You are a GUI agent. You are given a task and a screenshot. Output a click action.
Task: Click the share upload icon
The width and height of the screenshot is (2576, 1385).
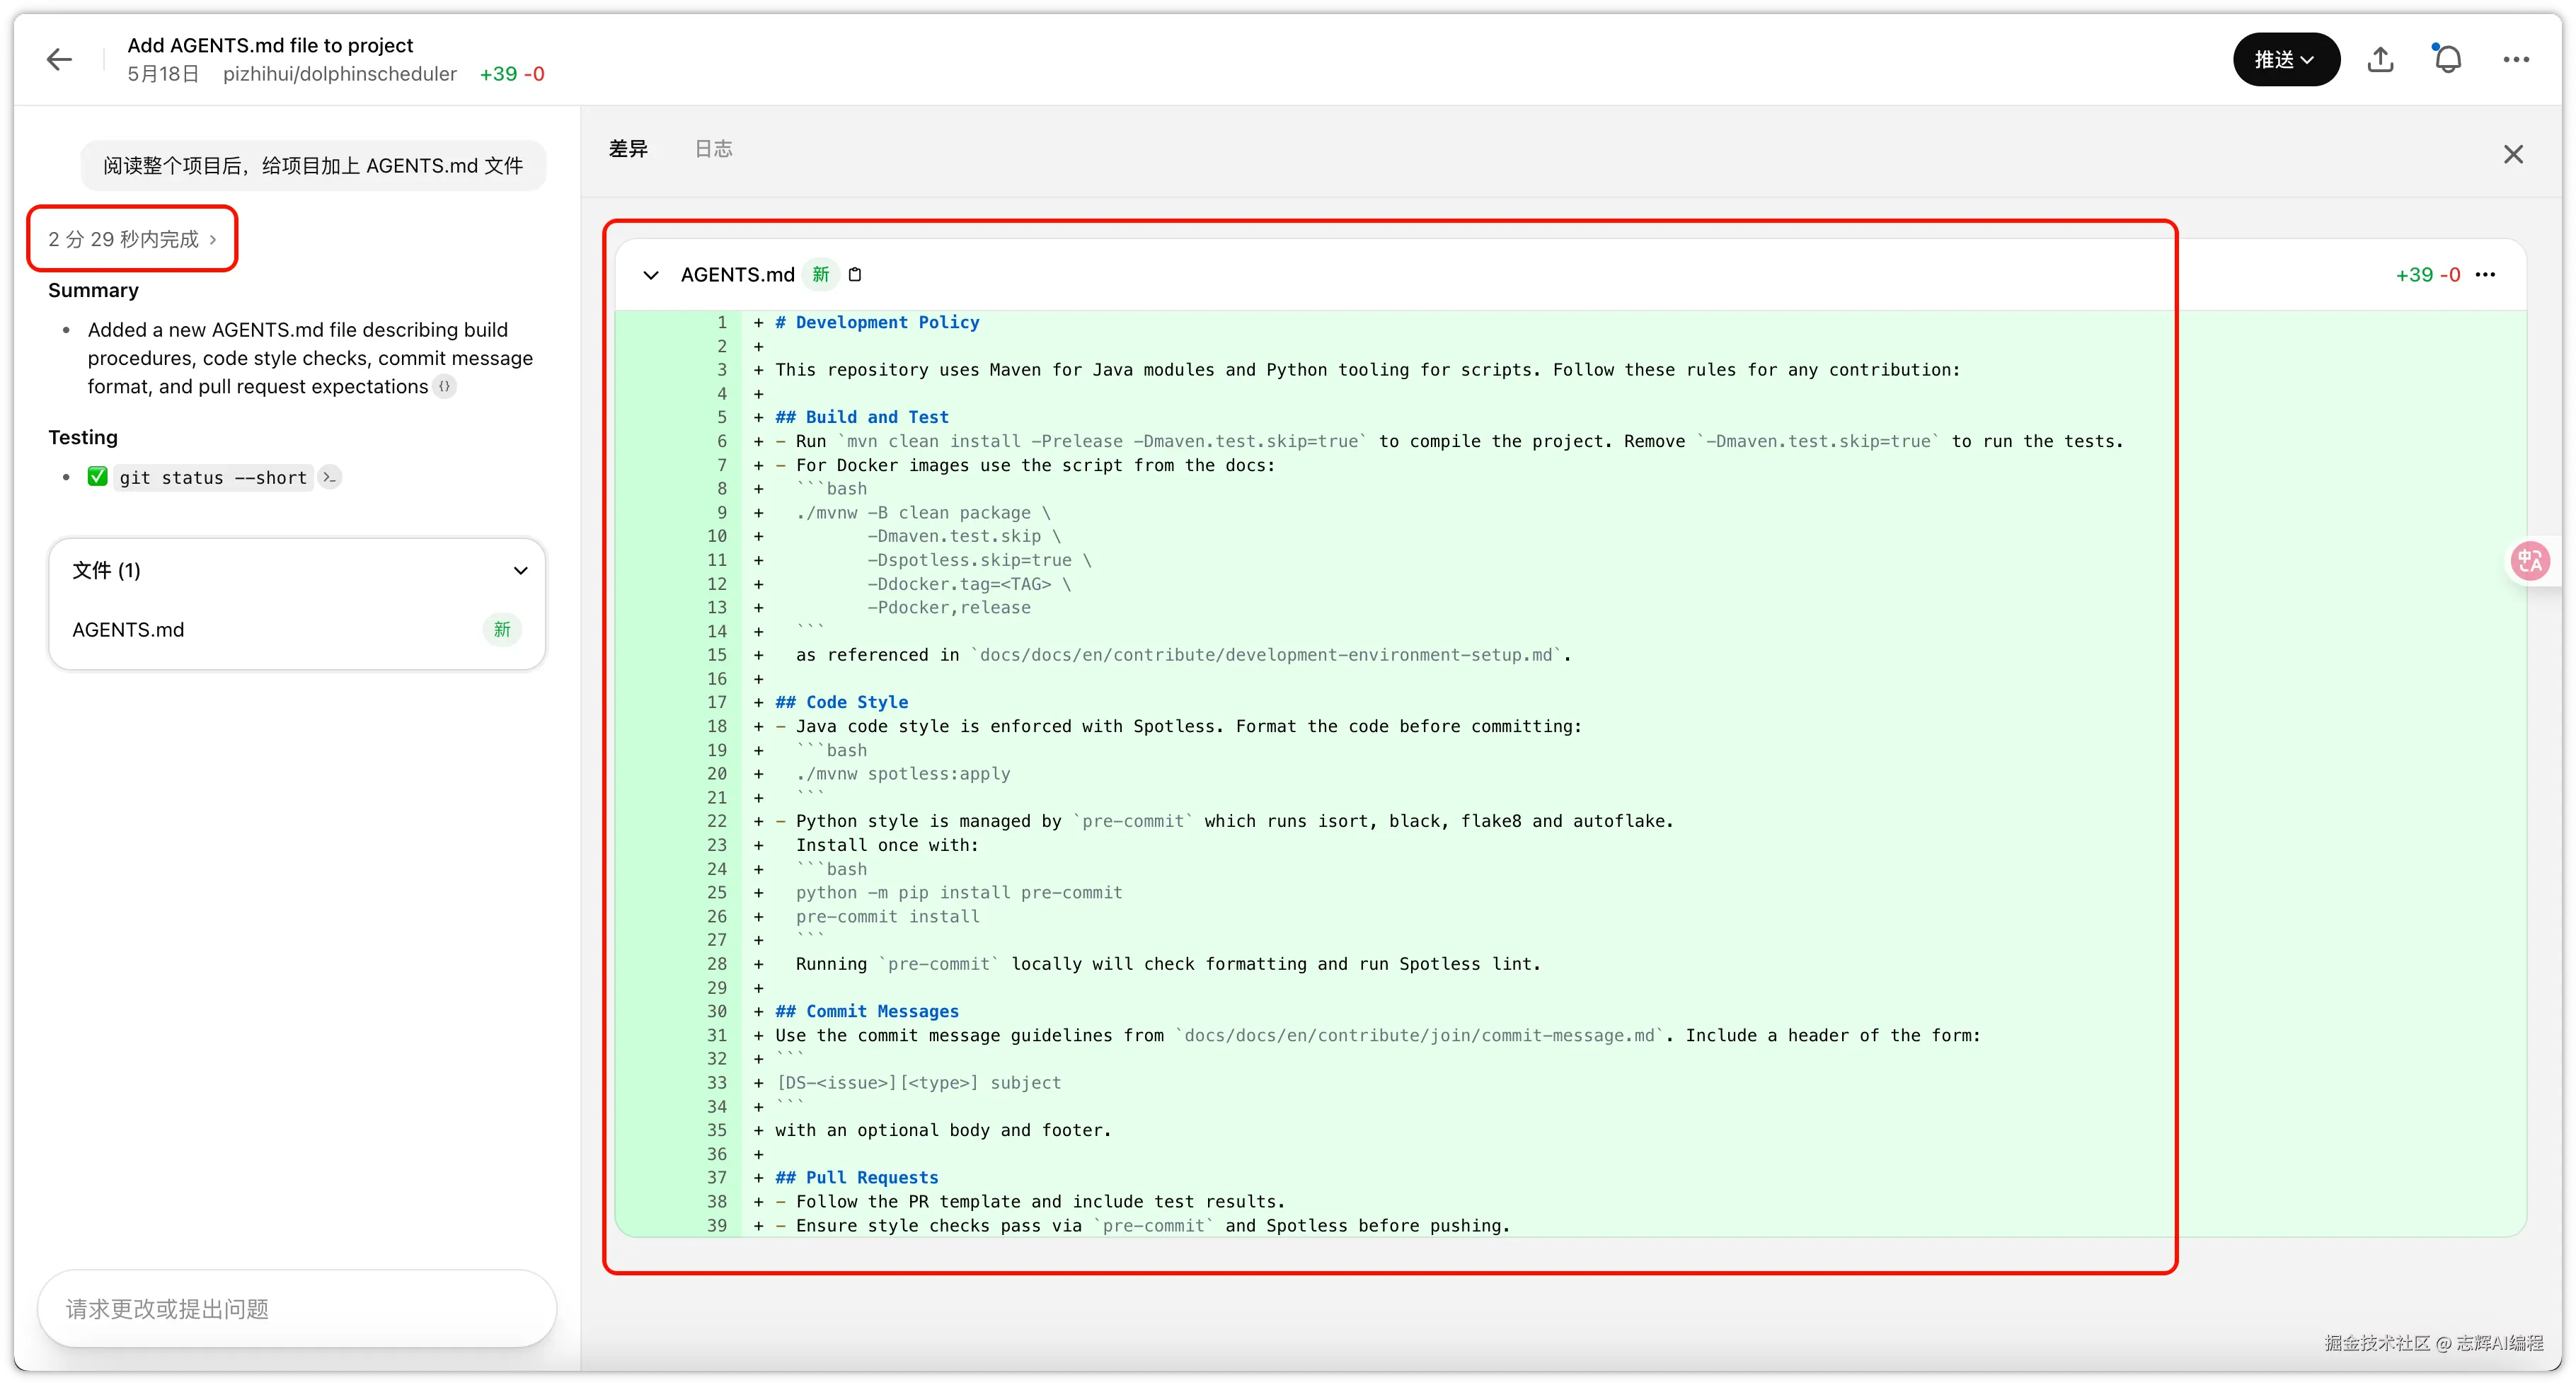pos(2380,60)
